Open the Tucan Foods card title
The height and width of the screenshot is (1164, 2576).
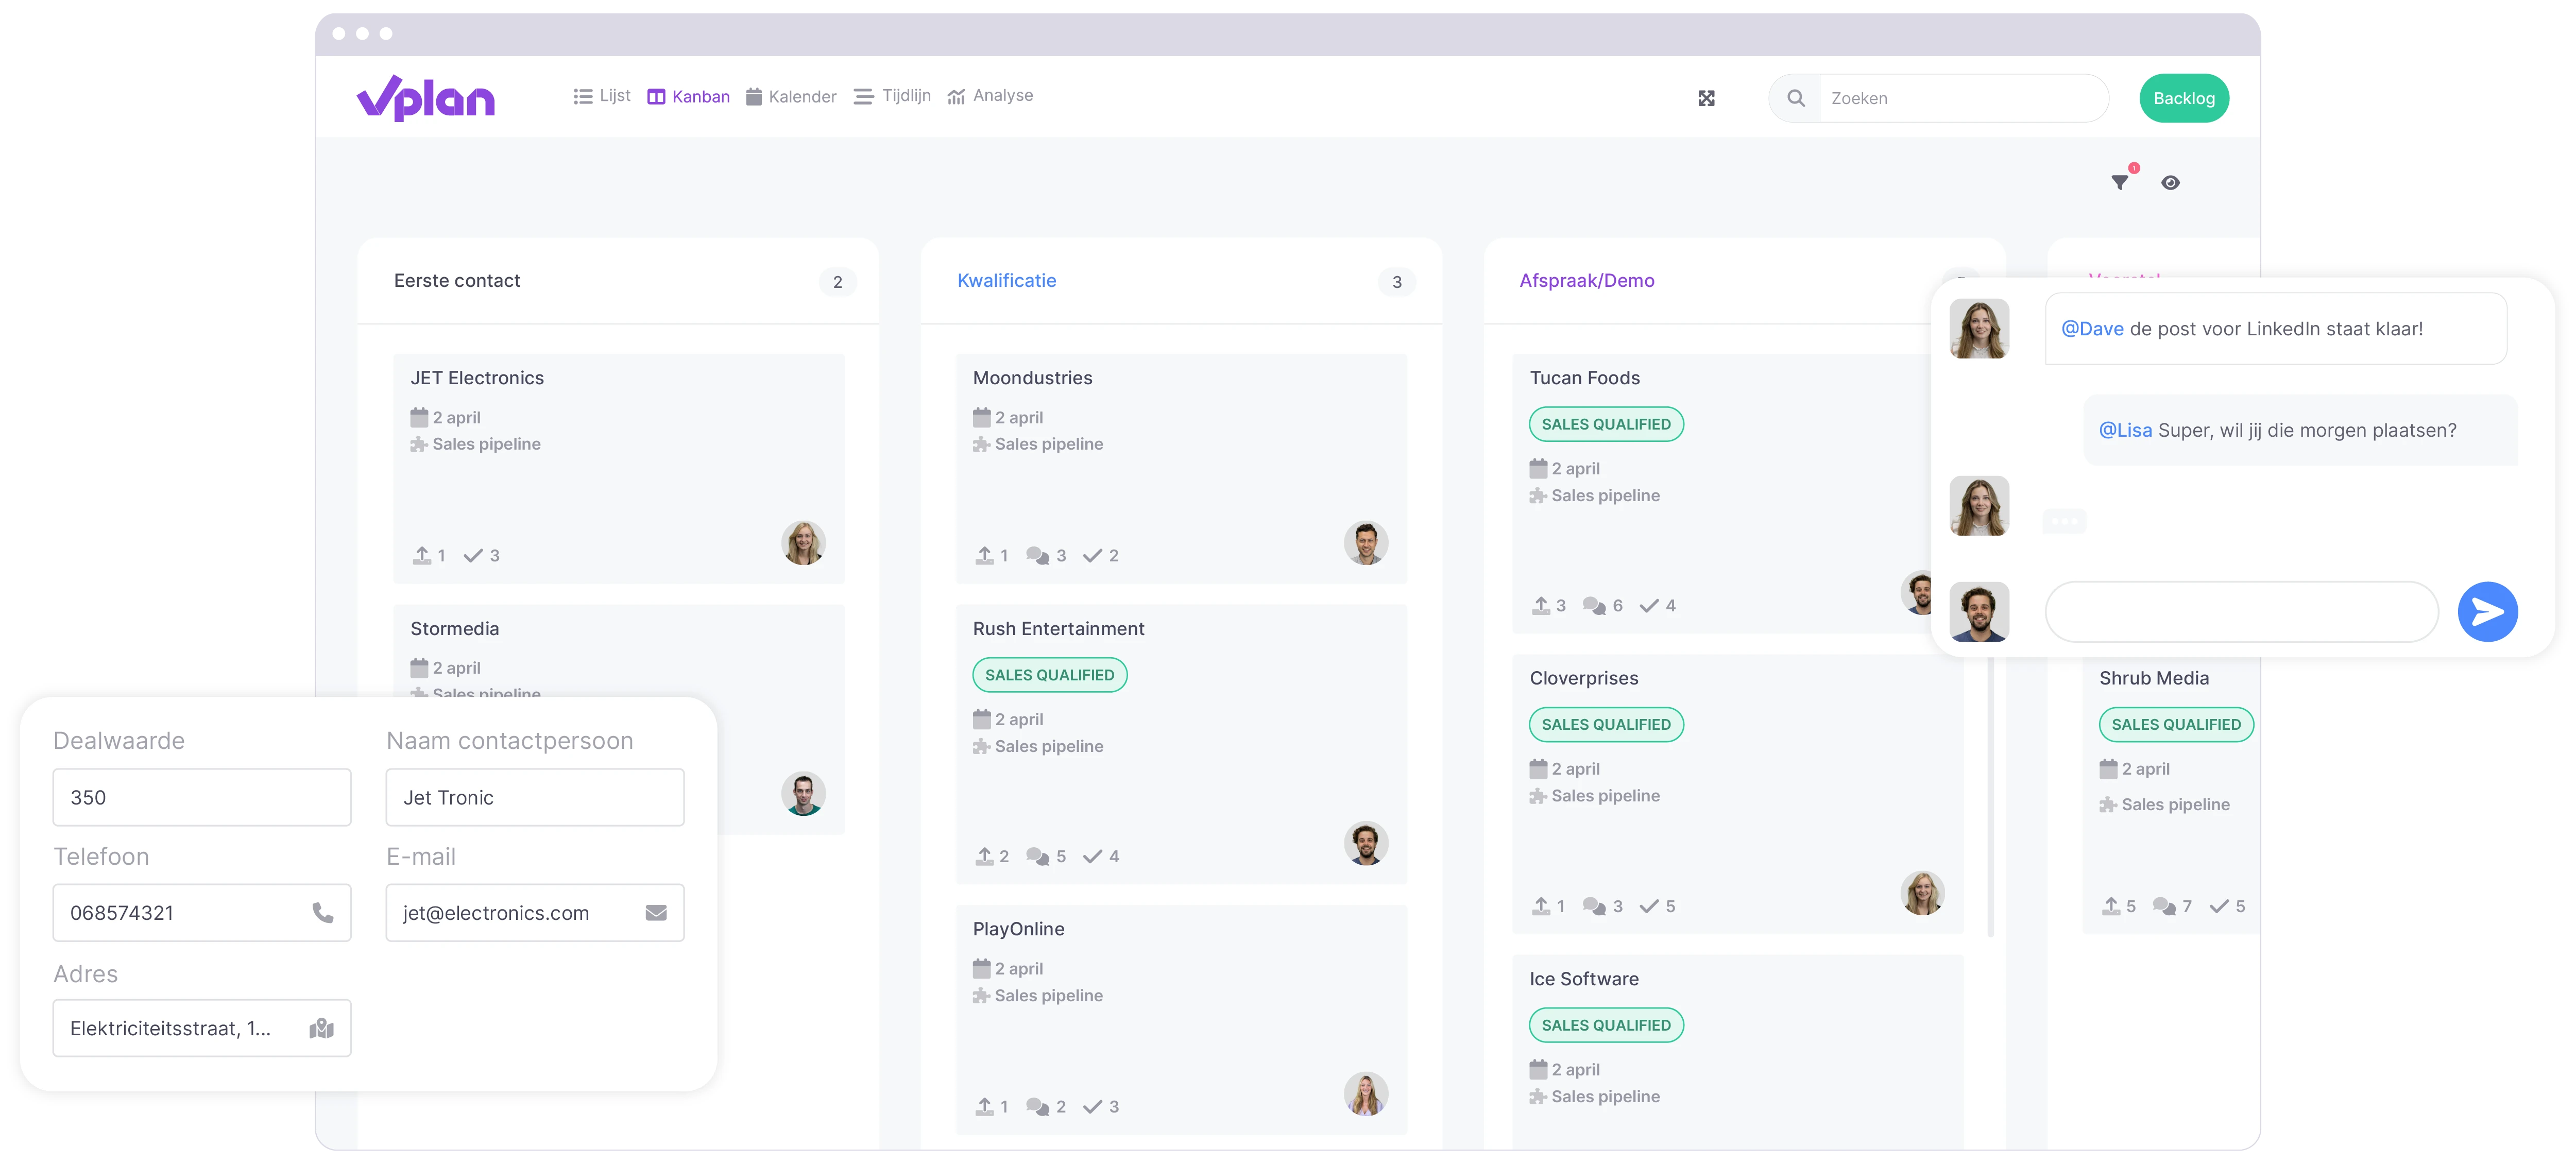pos(1585,378)
